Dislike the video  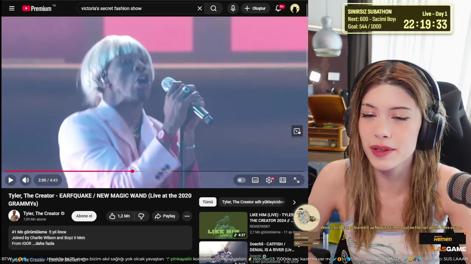click(x=141, y=216)
